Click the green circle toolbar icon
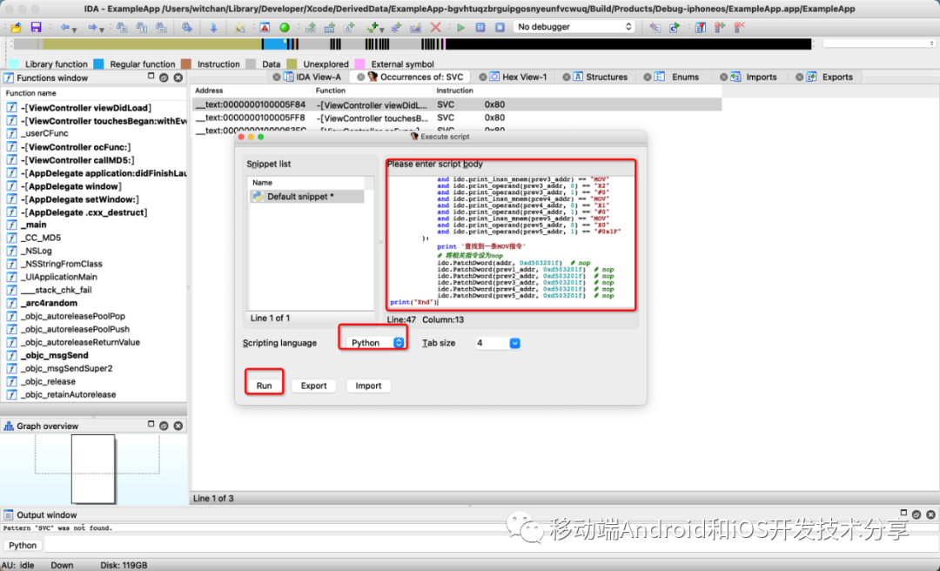The width and height of the screenshot is (940, 571). pos(285,28)
